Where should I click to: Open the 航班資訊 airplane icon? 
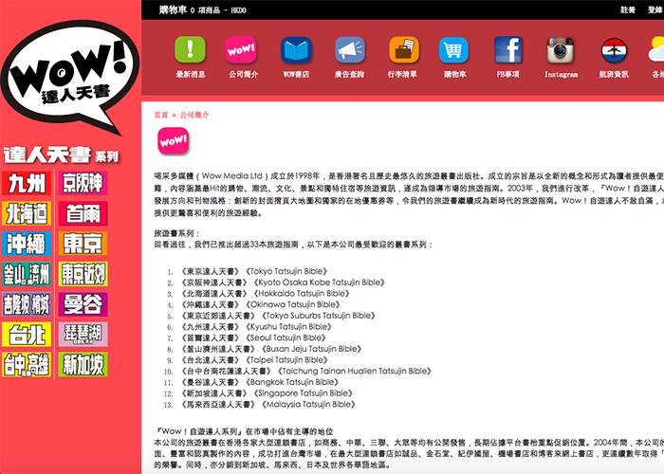coord(614,49)
